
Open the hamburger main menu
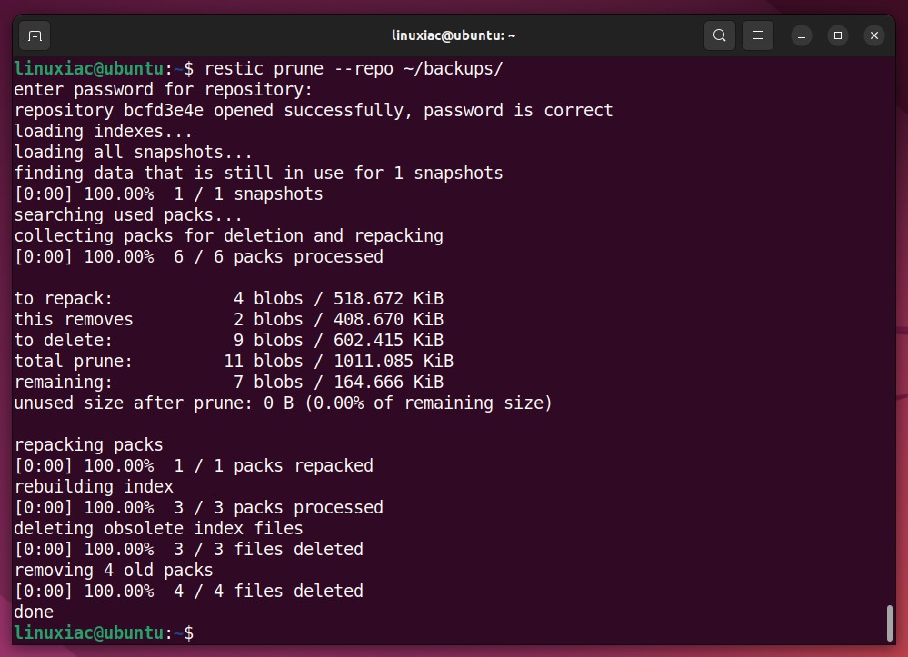pos(757,35)
